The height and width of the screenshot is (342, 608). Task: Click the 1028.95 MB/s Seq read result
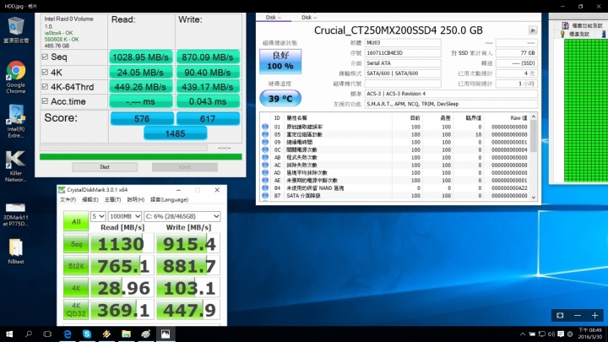[140, 57]
